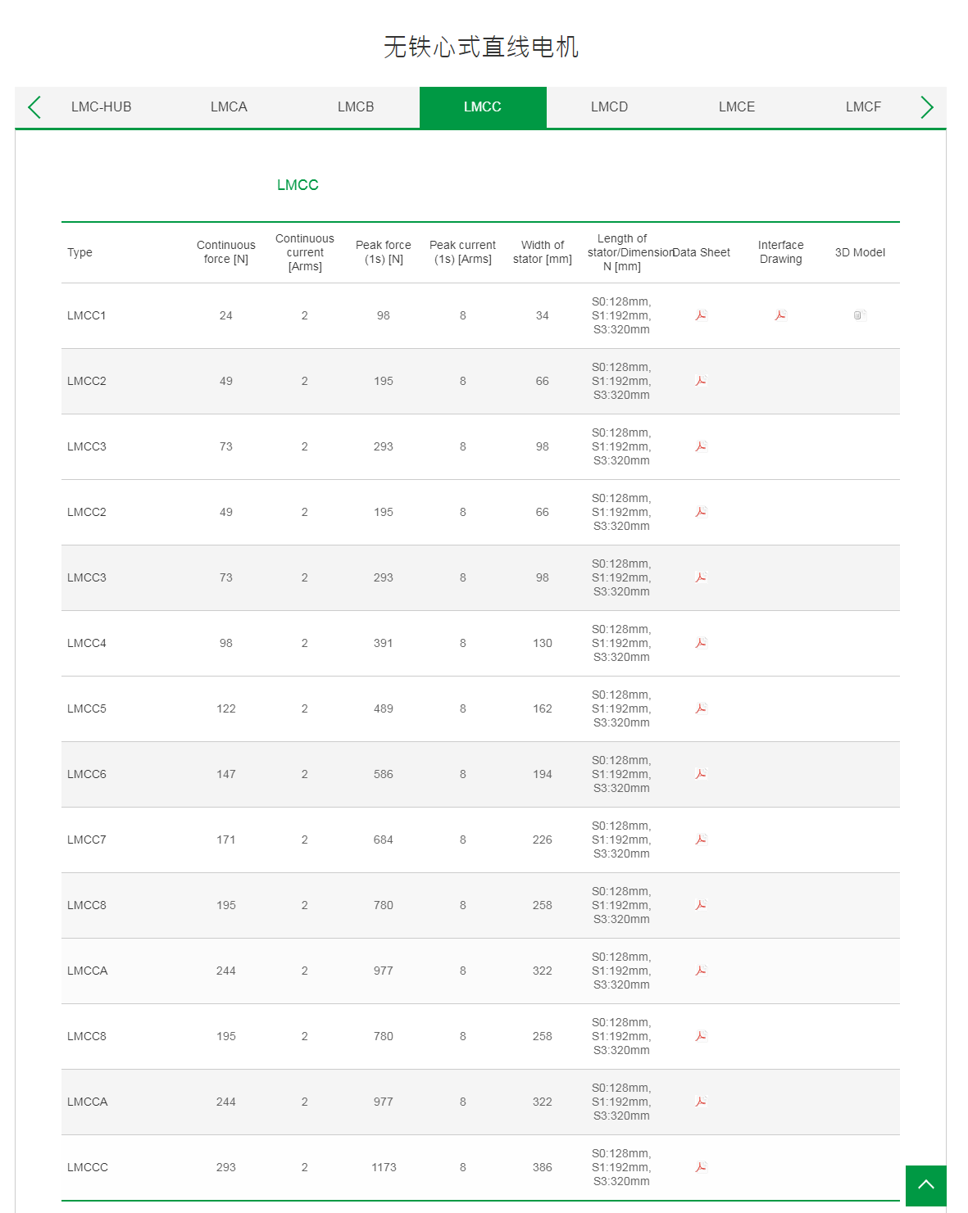Click the LMCC1 type cell

[x=87, y=315]
